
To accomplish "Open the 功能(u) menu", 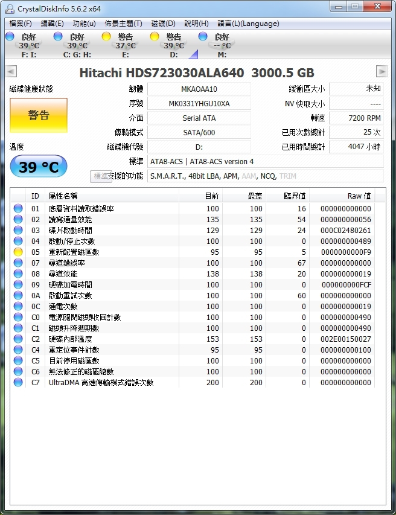I will pyautogui.click(x=84, y=24).
